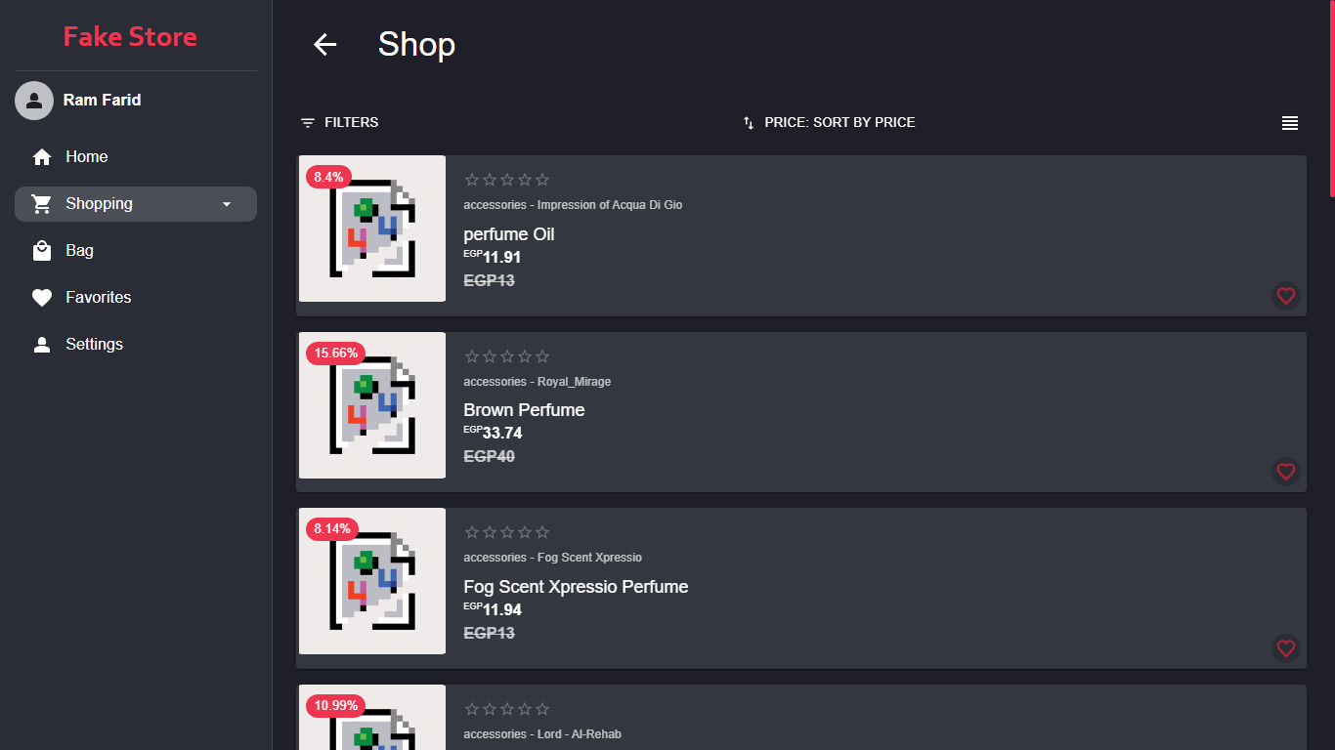
Task: Add Brown Perfume to favorites
Action: pos(1286,472)
